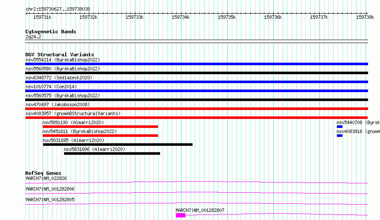This screenshot has width=380, height=220.
Task: Click the 159735k ruler tick label
Action: [227, 17]
